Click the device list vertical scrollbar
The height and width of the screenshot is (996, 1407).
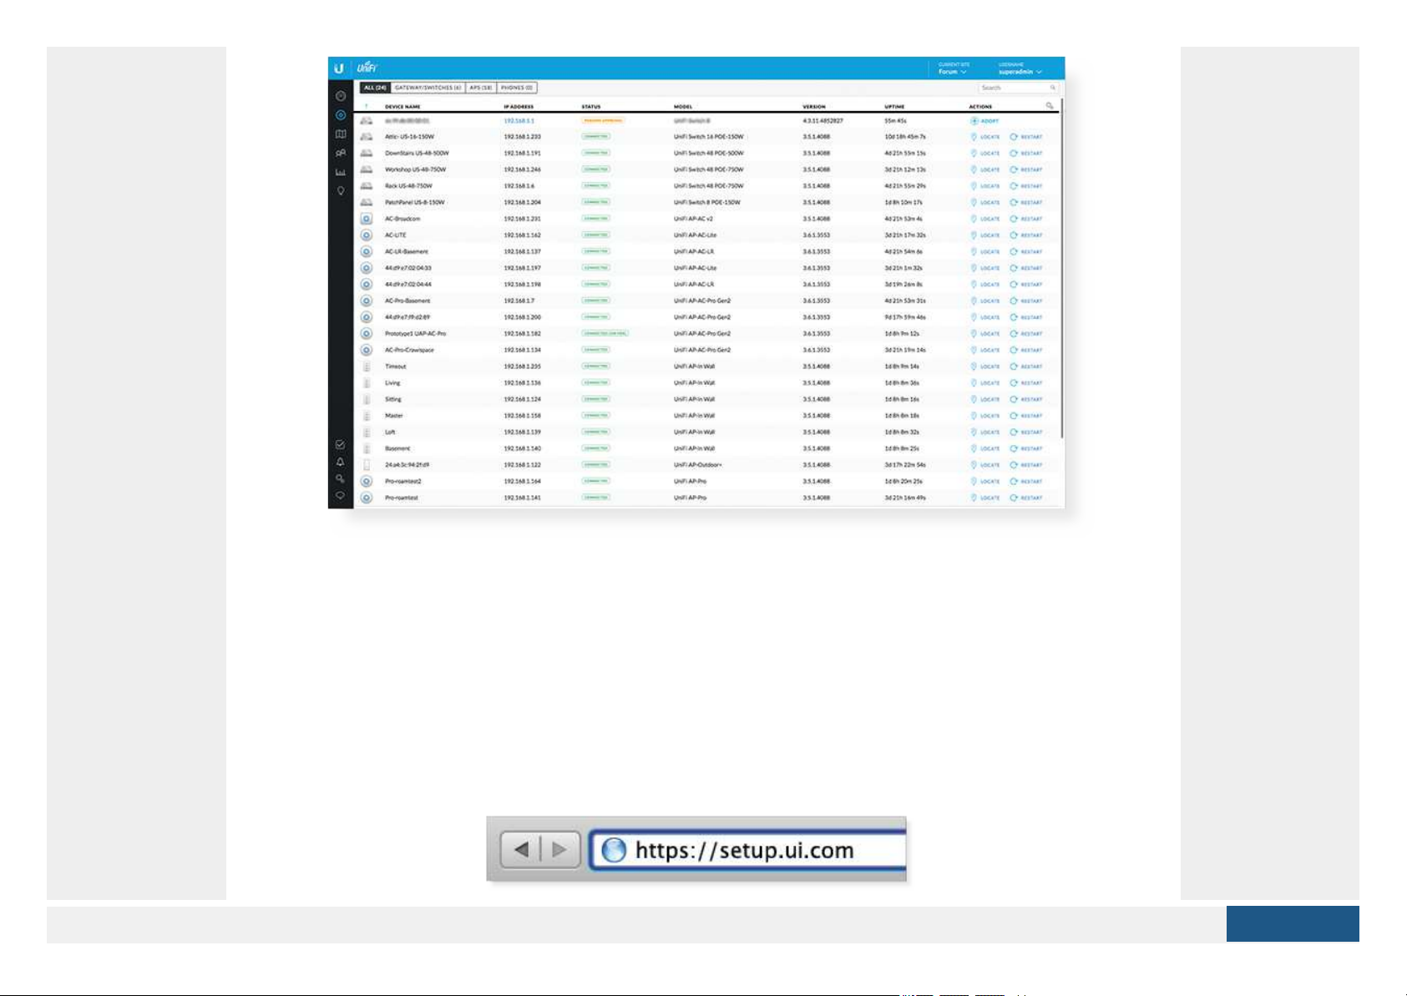point(1061,267)
